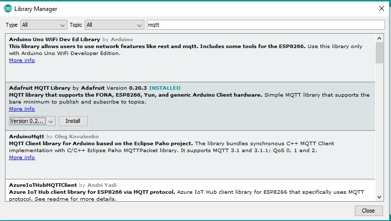This screenshot has height=221, width=391.
Task: Click the Library Manager window title
Action: [x=36, y=9]
